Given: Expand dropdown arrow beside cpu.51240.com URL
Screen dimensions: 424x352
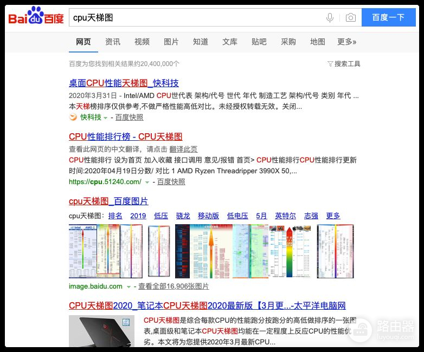Looking at the screenshot, I should click(x=147, y=182).
